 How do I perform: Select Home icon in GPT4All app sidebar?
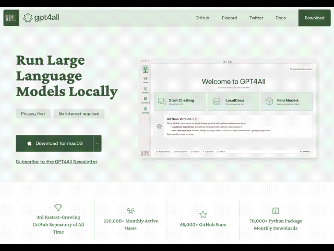coord(146,70)
